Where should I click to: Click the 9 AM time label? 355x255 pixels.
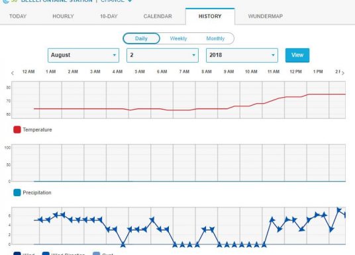[x=228, y=71]
